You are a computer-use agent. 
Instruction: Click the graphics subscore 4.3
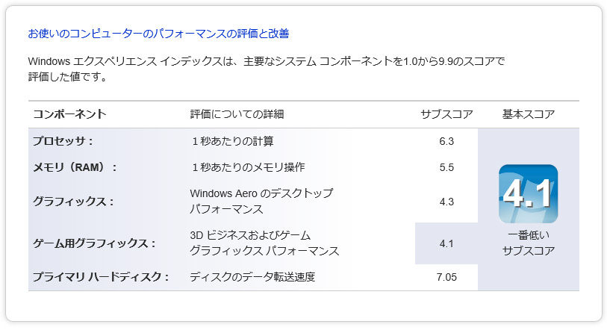click(446, 202)
